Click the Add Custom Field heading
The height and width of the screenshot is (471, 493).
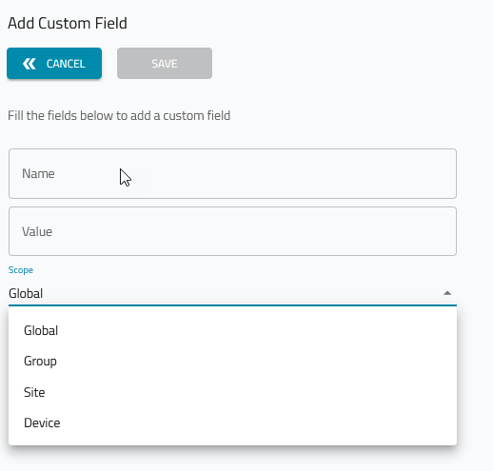[68, 23]
